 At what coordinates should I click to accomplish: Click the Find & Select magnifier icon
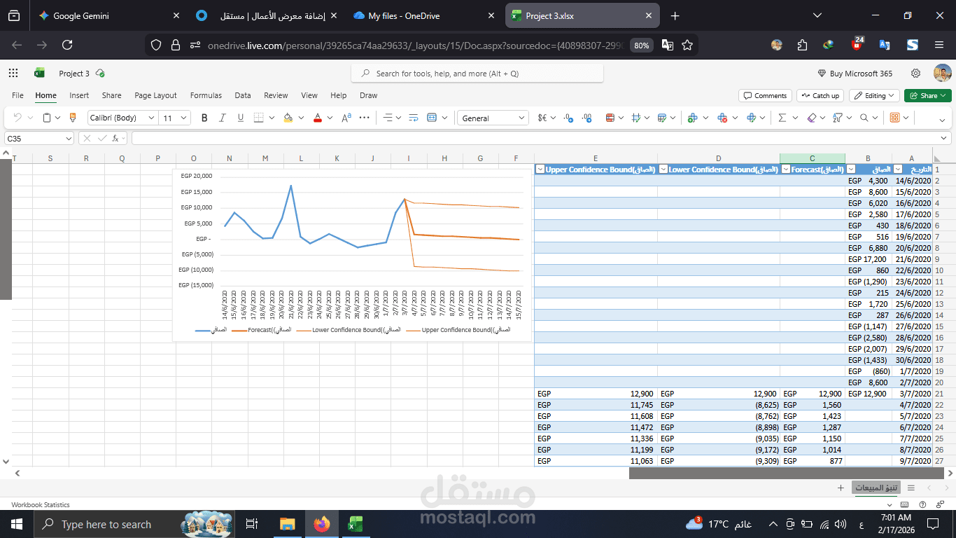point(864,118)
